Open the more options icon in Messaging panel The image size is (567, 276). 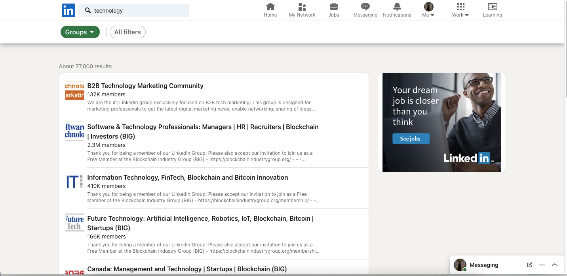tap(542, 265)
